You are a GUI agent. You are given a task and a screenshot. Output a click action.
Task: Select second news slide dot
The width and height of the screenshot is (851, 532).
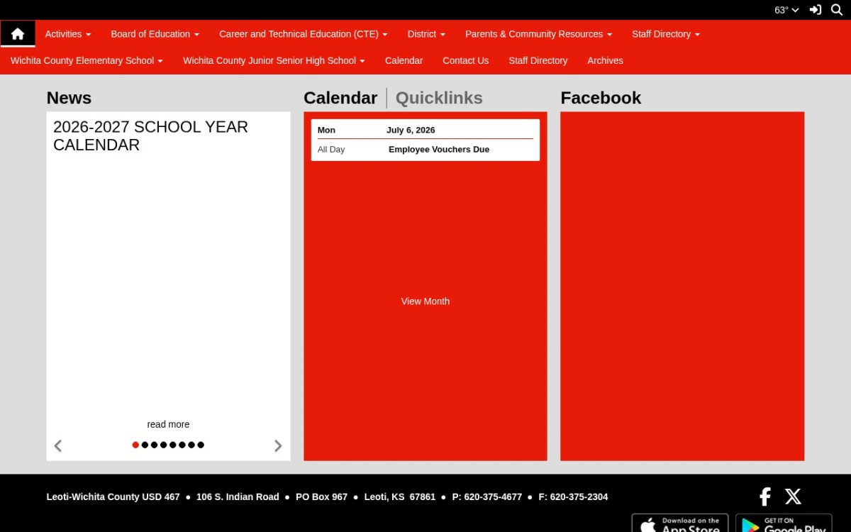(145, 445)
